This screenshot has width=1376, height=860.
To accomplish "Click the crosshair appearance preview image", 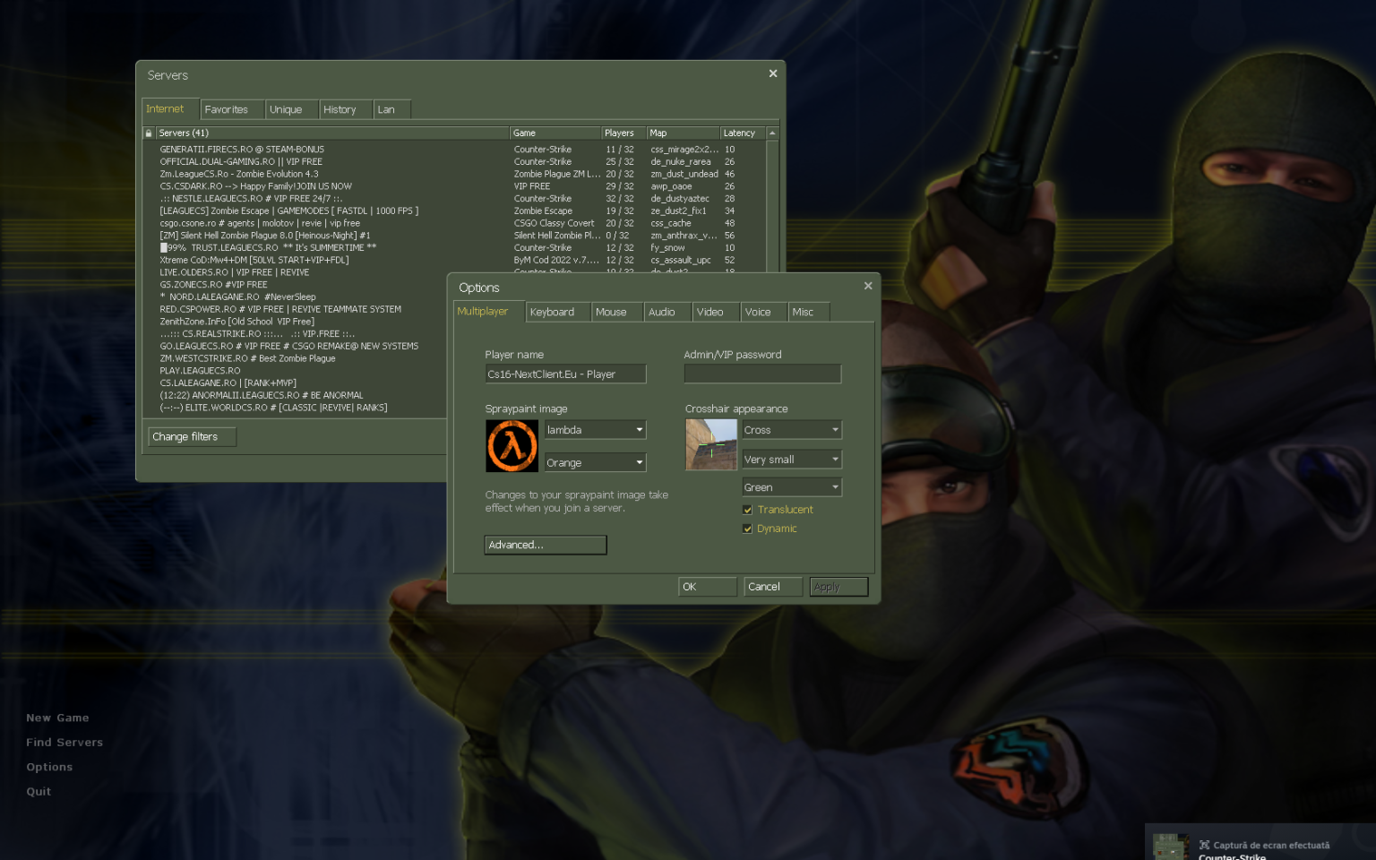I will click(710, 444).
